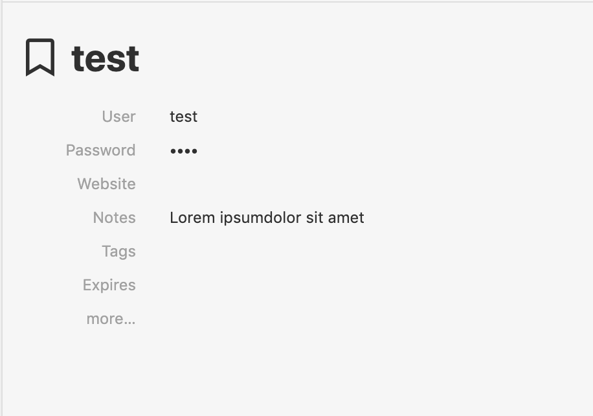Click the bookmark icon beside the title

click(x=40, y=57)
